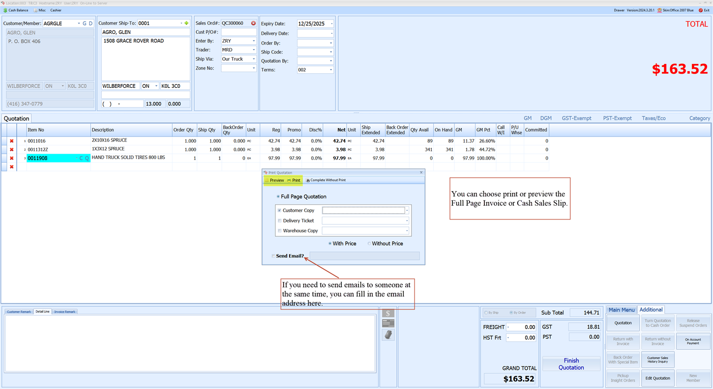The width and height of the screenshot is (713, 389).
Task: Select the Without Price radio button
Action: pos(369,244)
